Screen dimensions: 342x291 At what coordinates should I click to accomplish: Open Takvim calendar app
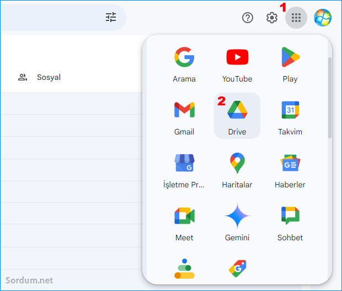(290, 117)
